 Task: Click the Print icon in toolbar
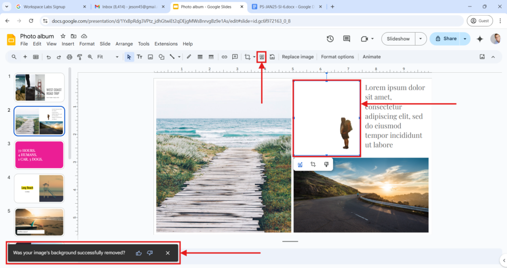pos(69,57)
